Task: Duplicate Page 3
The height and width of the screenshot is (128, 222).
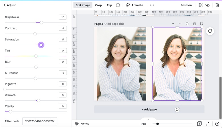Action: click(187, 24)
